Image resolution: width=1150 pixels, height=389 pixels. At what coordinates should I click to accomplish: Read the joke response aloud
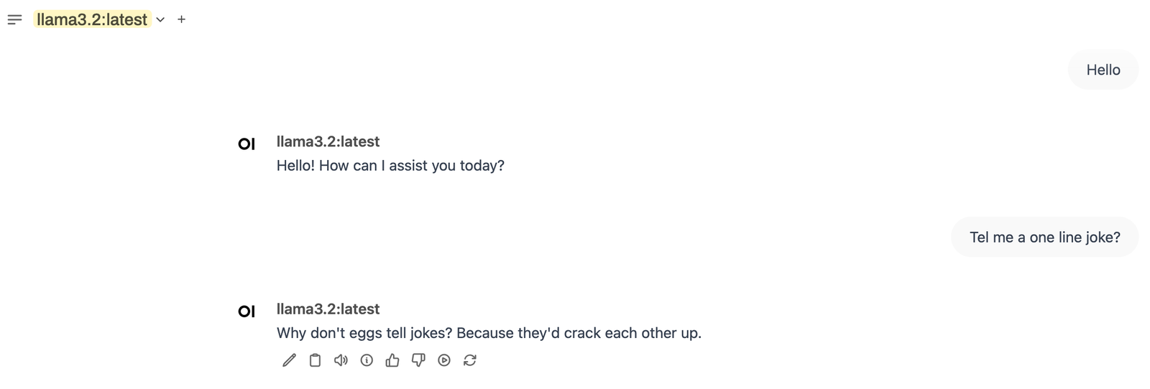tap(341, 360)
